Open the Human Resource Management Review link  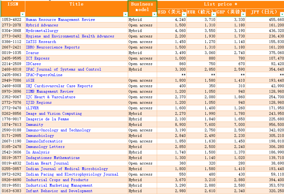coord(60,20)
